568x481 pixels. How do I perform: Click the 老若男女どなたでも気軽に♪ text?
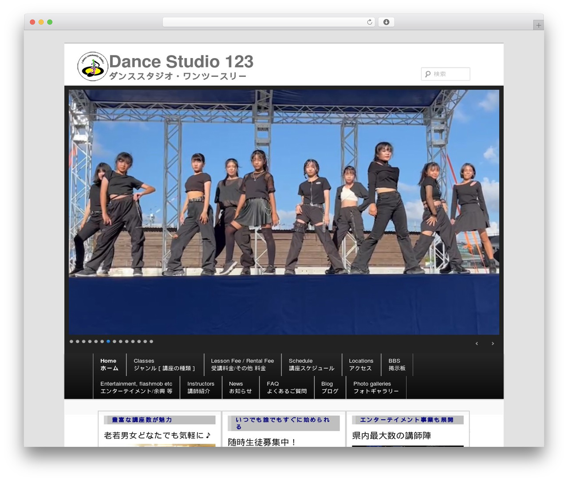pos(157,435)
